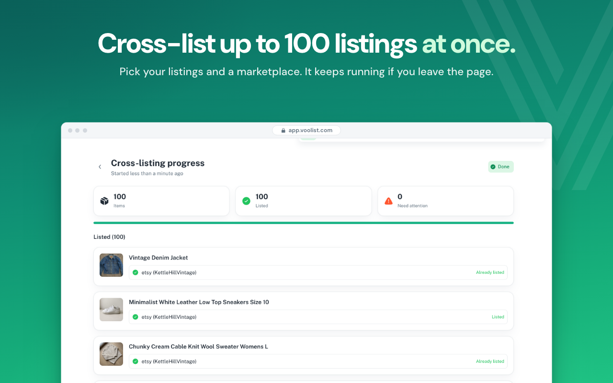Click the box icon on the Items card

(x=104, y=201)
